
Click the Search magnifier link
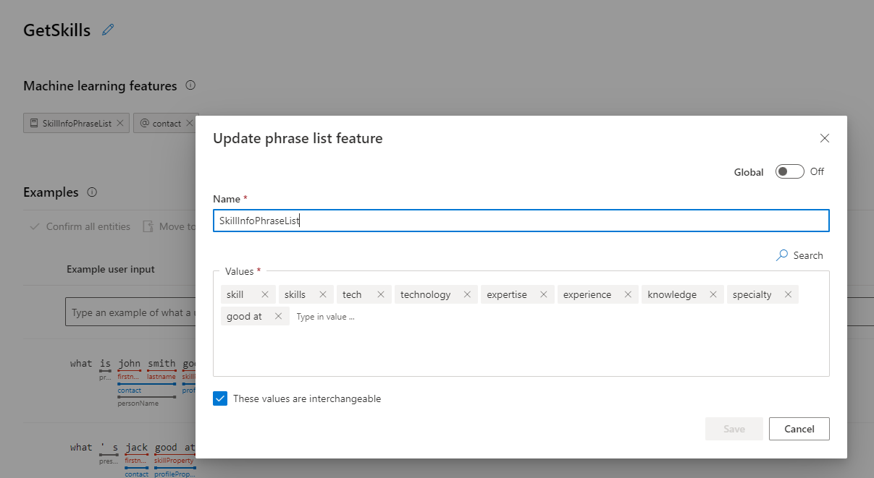pyautogui.click(x=799, y=255)
